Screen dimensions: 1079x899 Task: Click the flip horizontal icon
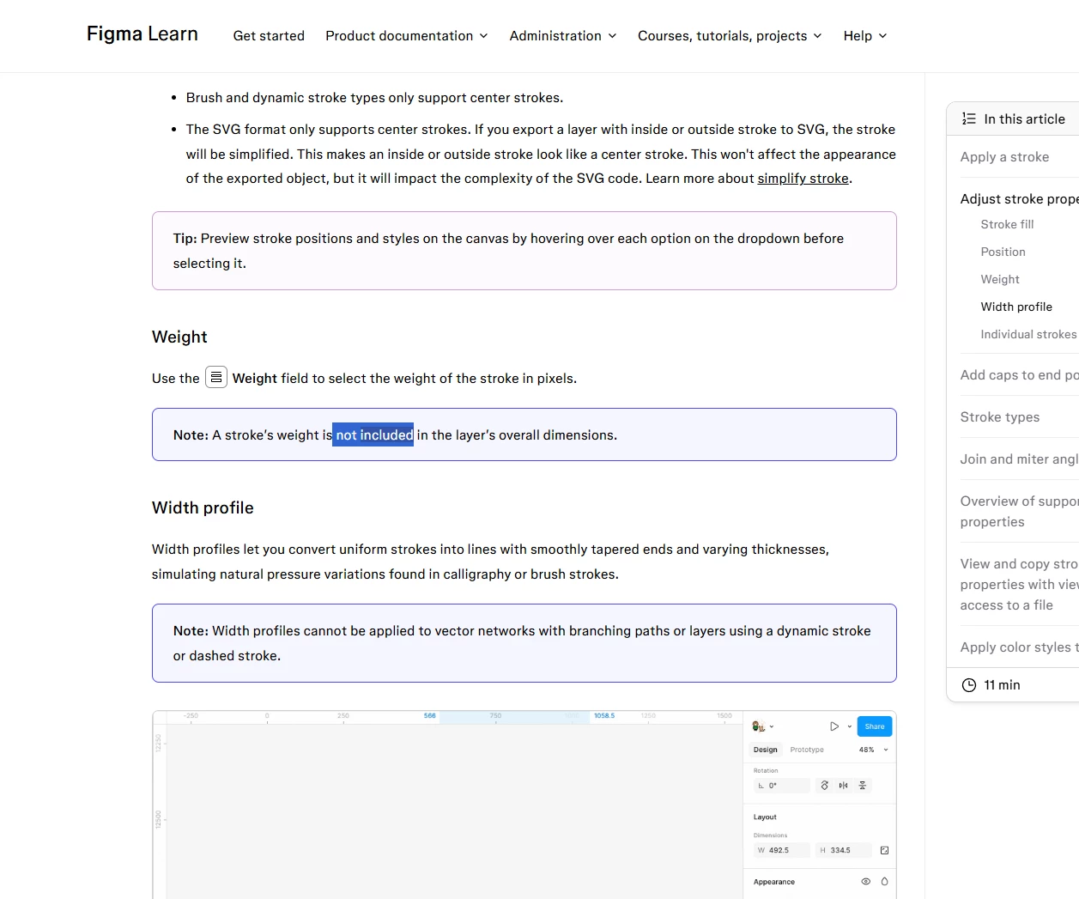coord(844,786)
